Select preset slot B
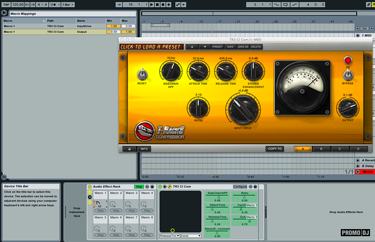The image size is (375, 242). (x=321, y=149)
